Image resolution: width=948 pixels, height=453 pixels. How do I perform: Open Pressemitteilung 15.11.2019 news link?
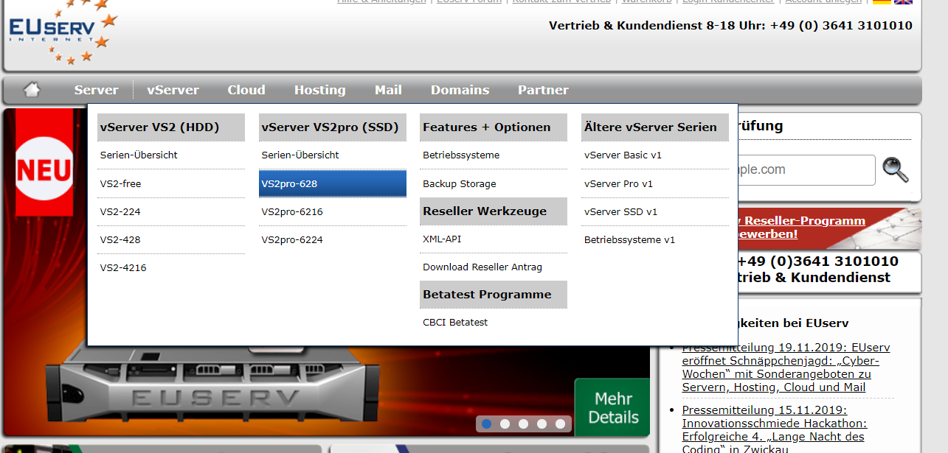[x=775, y=430]
